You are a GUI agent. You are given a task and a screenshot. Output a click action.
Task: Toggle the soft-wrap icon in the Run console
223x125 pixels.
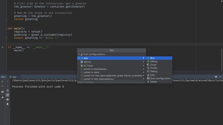[x=7, y=91]
